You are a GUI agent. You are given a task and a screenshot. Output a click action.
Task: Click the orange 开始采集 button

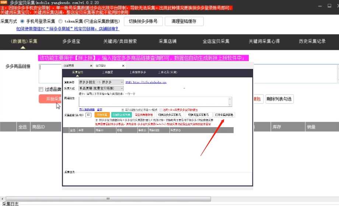pyautogui.click(x=102, y=115)
